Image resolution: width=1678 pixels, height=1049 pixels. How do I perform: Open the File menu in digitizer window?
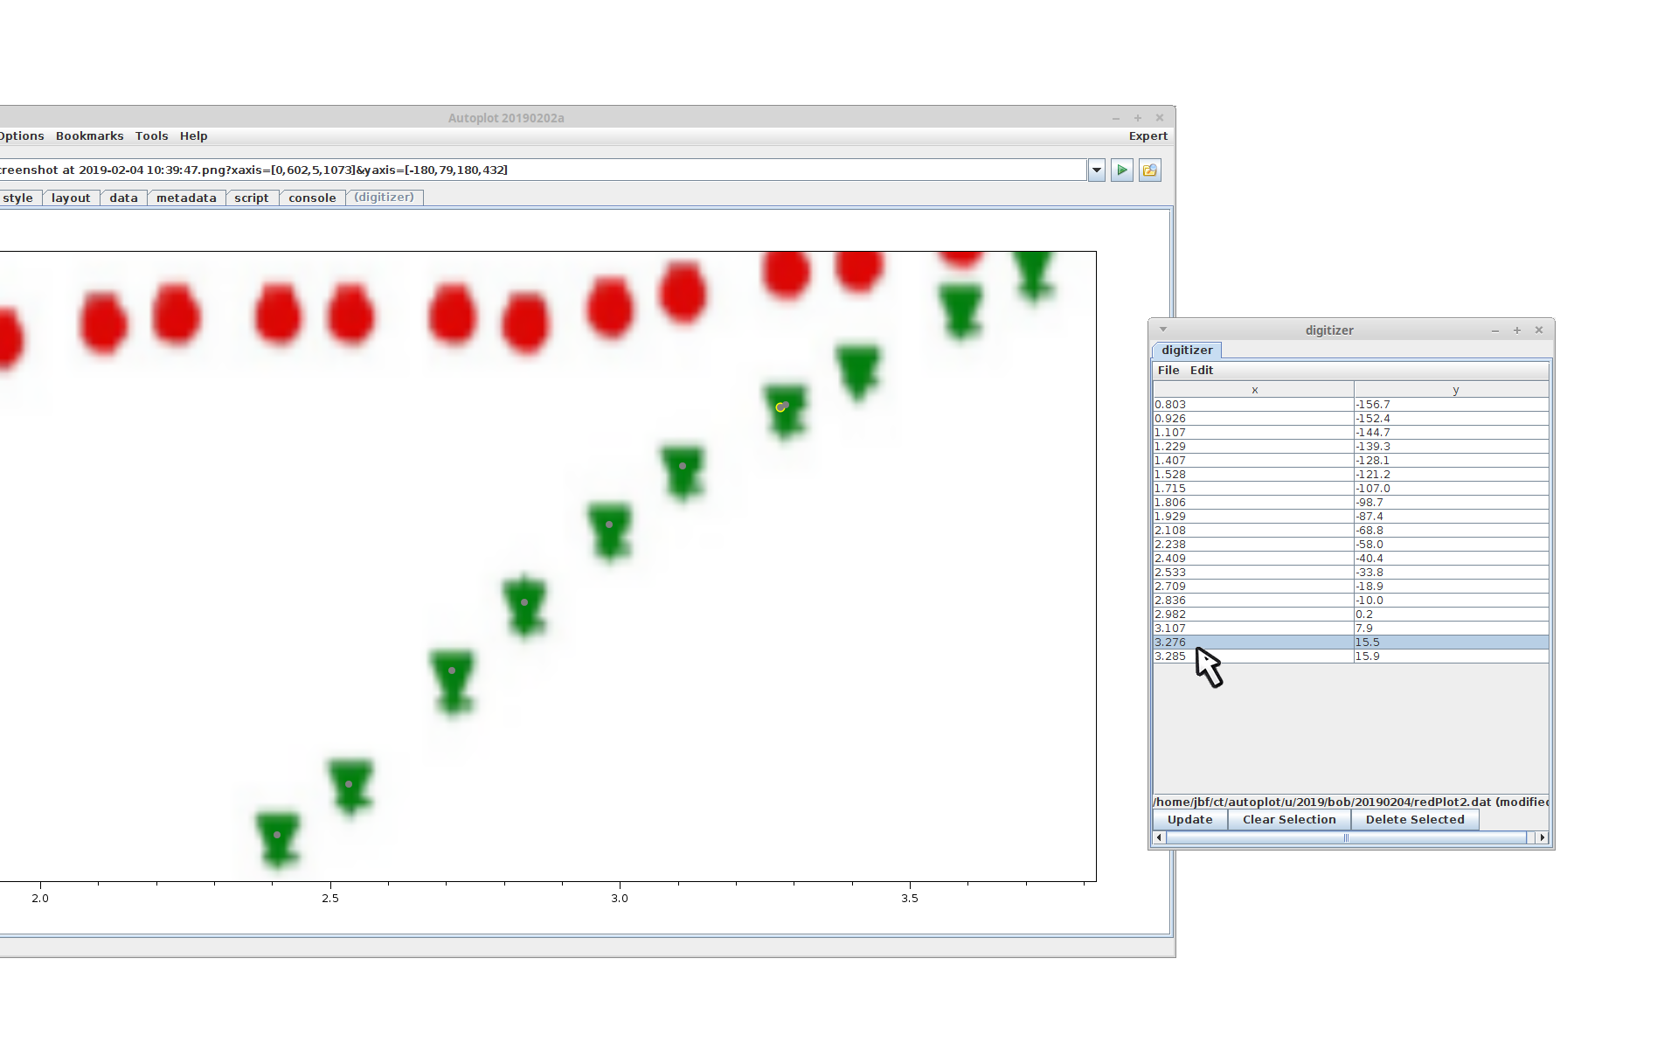pos(1168,371)
